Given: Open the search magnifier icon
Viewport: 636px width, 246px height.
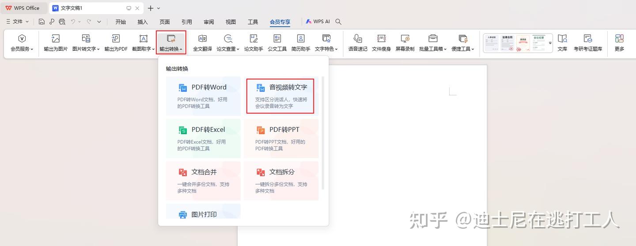Looking at the screenshot, I should (x=338, y=22).
